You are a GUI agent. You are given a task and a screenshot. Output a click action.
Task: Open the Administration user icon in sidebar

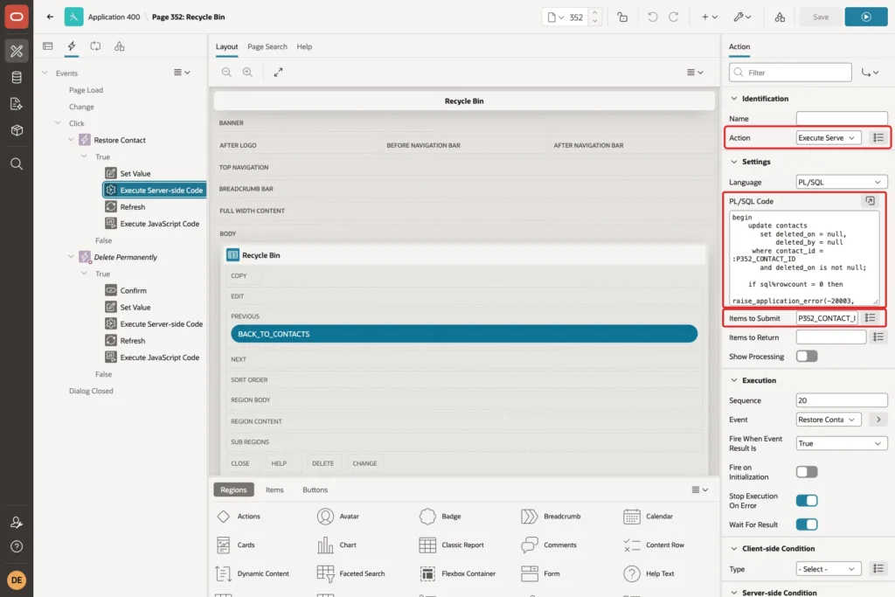[17, 522]
